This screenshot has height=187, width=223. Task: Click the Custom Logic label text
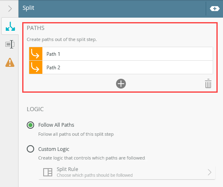54,149
